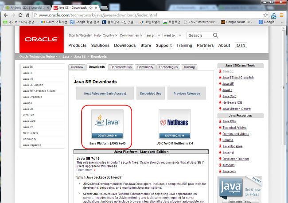Open Java Embedded in left sidebar
This screenshot has width=288, height=203.
42,97
